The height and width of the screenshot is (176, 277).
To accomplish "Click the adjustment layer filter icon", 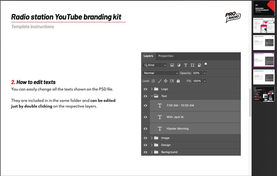I will coord(179,65).
